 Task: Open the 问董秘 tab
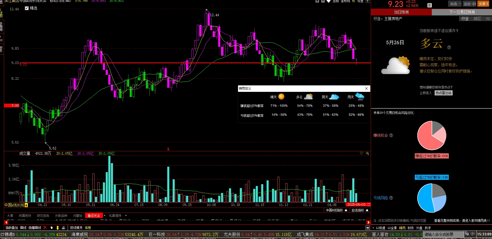(77, 216)
